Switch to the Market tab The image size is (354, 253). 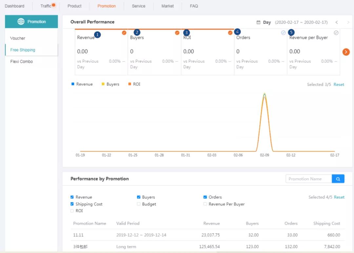[167, 6]
